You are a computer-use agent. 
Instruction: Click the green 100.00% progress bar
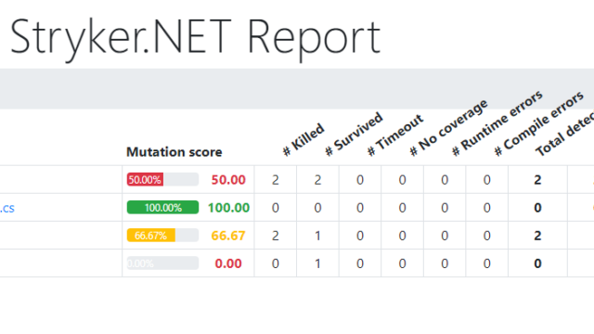pos(162,208)
